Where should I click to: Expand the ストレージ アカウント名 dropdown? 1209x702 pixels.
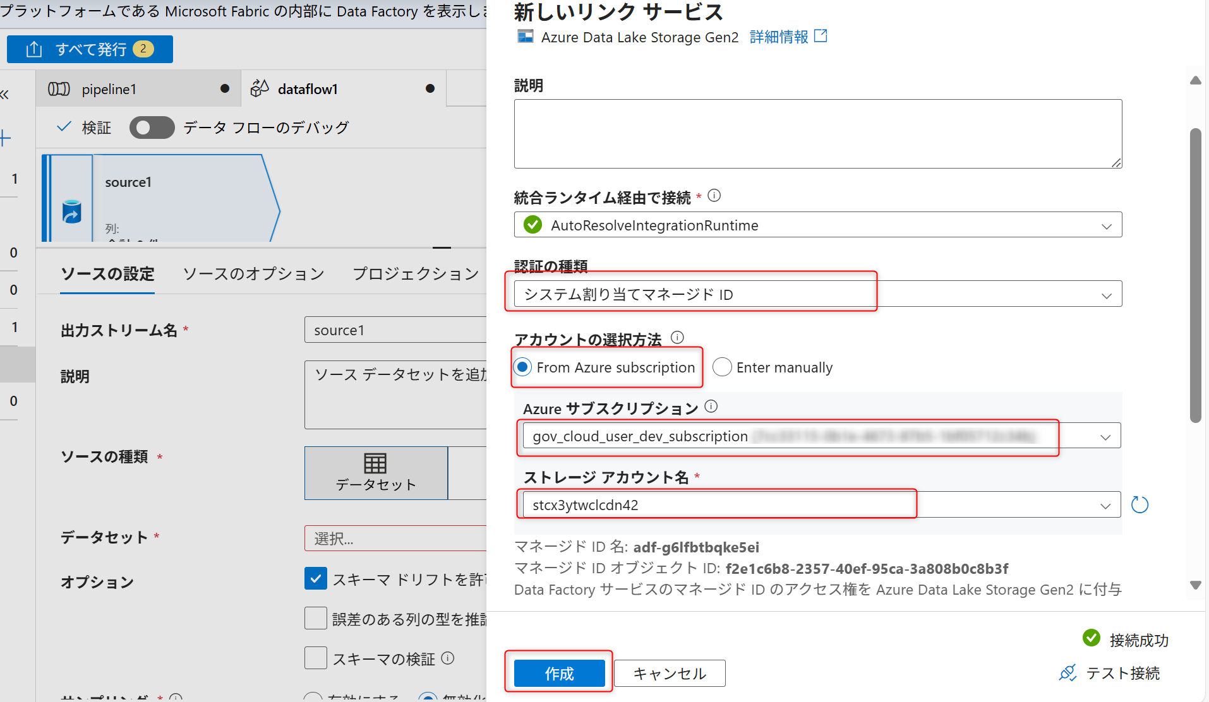(1105, 505)
